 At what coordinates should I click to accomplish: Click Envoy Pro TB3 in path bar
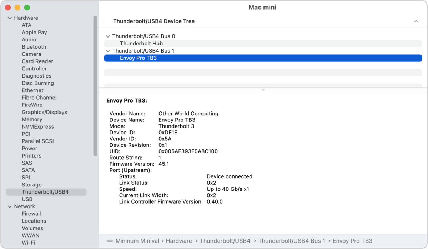[352, 241]
